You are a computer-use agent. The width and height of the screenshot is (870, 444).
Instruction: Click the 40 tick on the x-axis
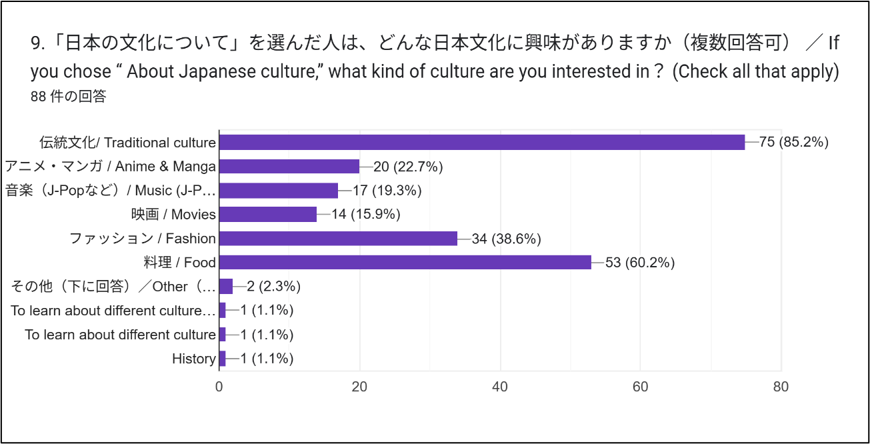point(500,387)
